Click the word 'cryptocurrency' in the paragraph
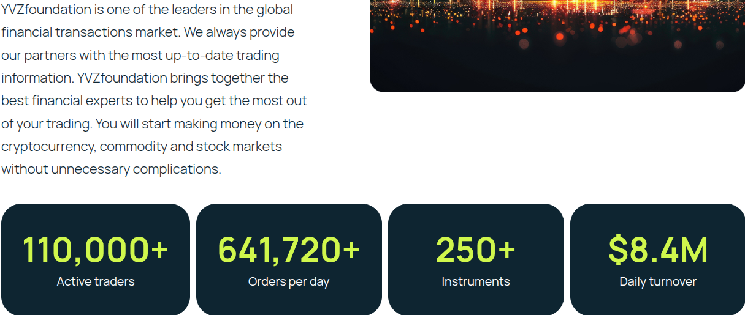This screenshot has height=315, width=745. coord(48,147)
